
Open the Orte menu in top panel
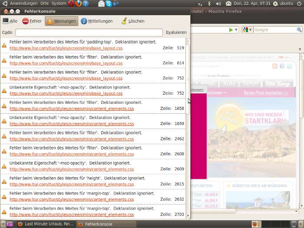(44, 3)
